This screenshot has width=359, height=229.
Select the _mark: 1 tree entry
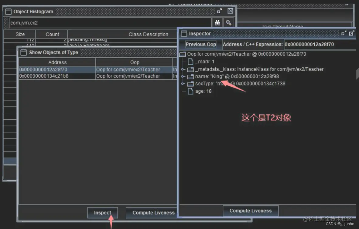(x=205, y=62)
